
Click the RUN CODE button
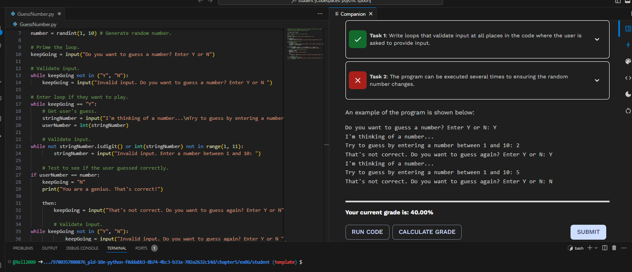367,232
